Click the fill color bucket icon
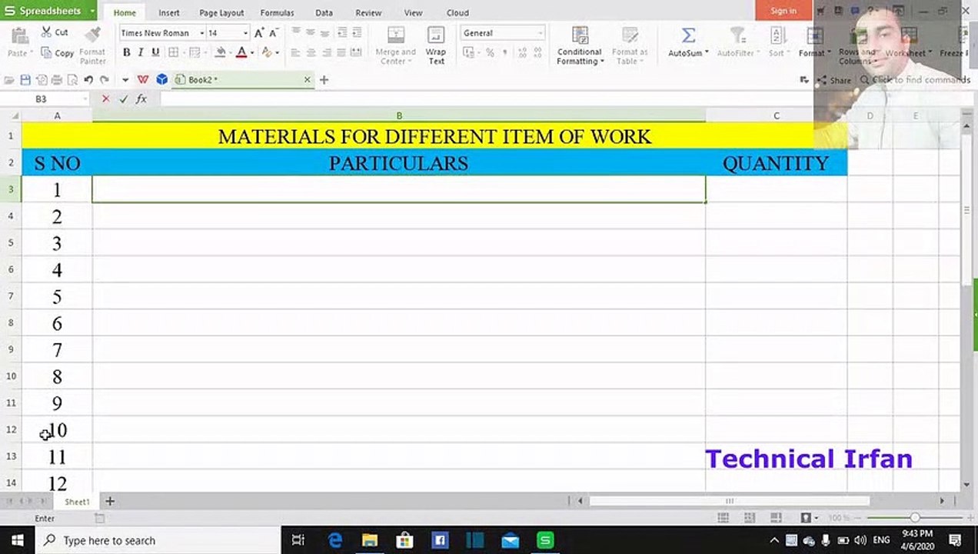 click(221, 52)
